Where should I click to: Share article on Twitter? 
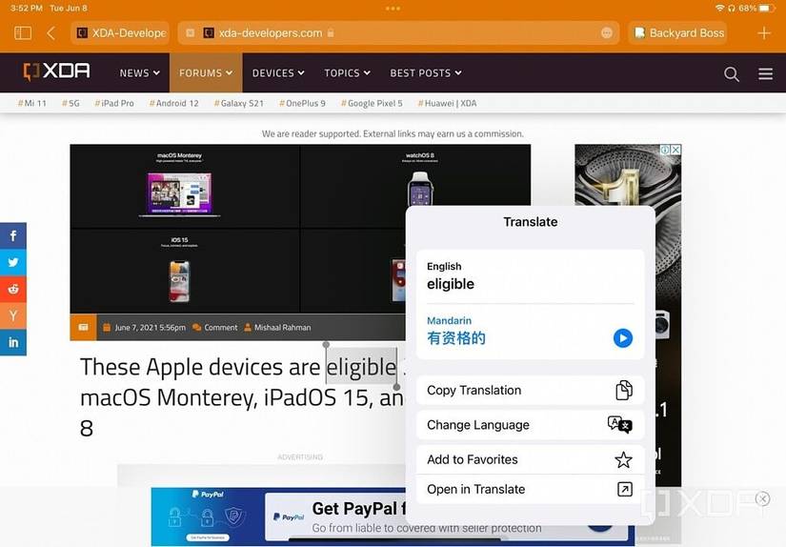click(13, 262)
